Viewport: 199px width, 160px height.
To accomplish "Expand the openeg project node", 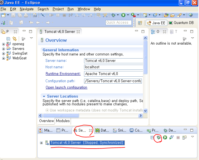I will tap(4, 44).
